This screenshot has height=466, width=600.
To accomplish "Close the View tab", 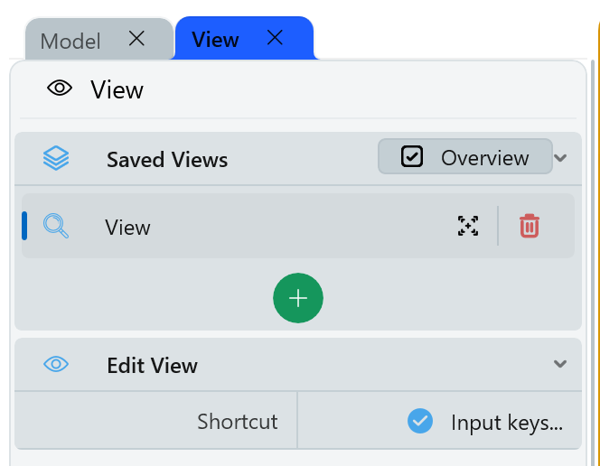I will pyautogui.click(x=276, y=38).
